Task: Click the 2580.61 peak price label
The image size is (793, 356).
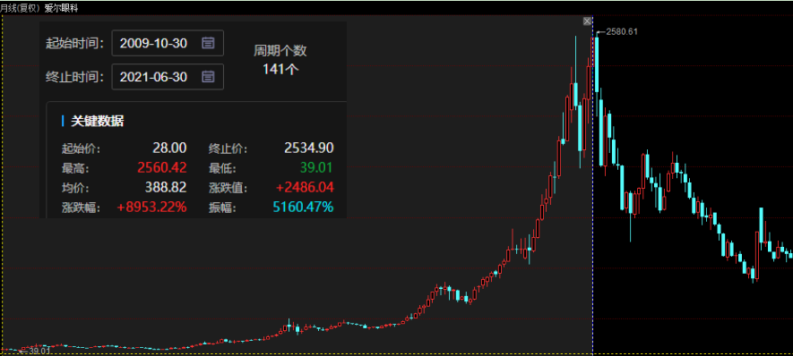Action: coord(622,31)
